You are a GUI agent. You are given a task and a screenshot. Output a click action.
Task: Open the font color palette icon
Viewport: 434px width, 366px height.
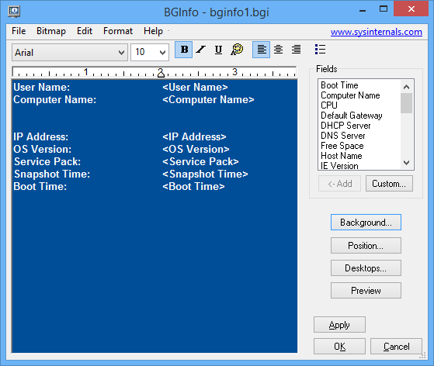pyautogui.click(x=237, y=50)
